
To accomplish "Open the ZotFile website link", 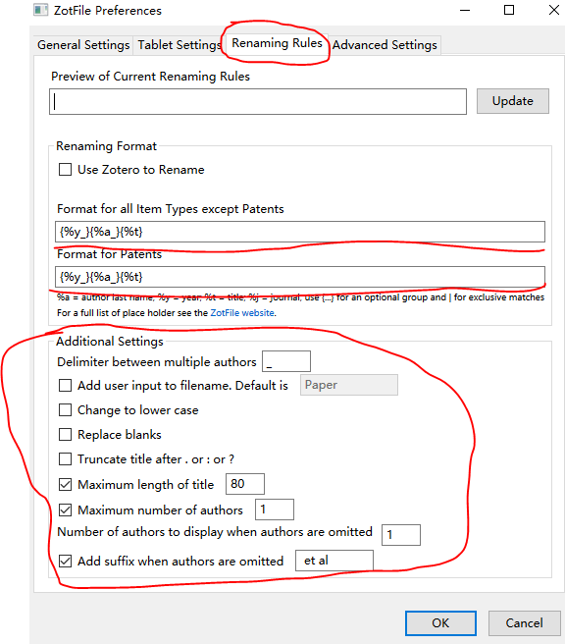I will (242, 313).
